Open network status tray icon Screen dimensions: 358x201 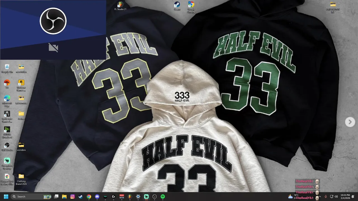(331, 197)
